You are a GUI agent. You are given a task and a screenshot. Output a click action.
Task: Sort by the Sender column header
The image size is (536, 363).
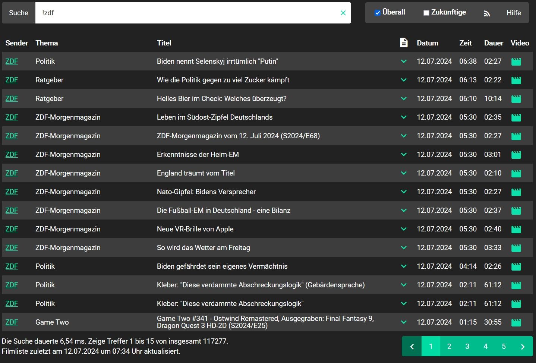17,43
